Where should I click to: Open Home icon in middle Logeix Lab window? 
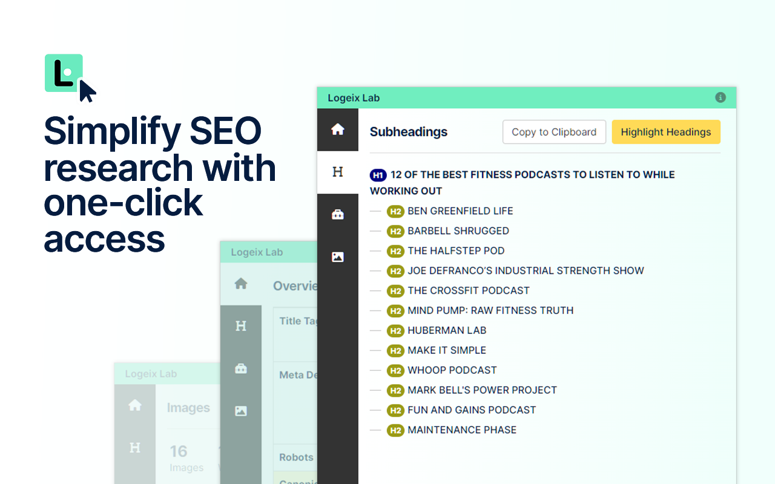(x=241, y=284)
